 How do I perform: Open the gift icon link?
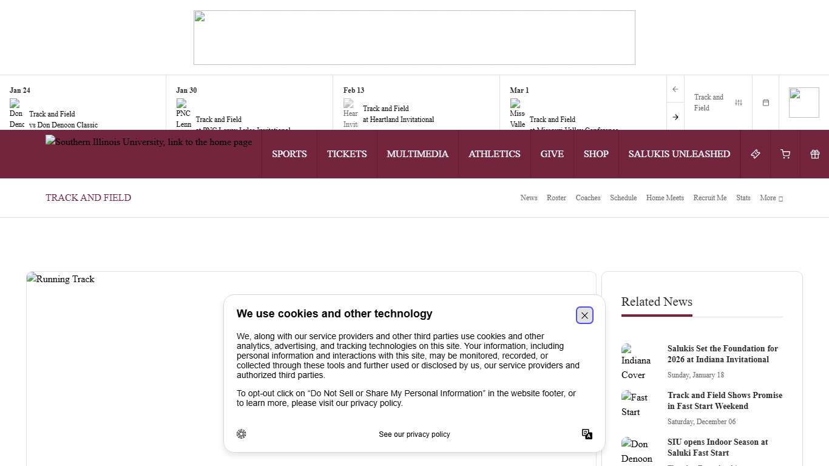pos(815,154)
